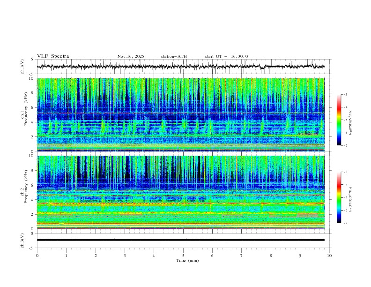The image size is (371, 287).
Task: Click the ch.1 spectrogram panel
Action: [x=181, y=114]
